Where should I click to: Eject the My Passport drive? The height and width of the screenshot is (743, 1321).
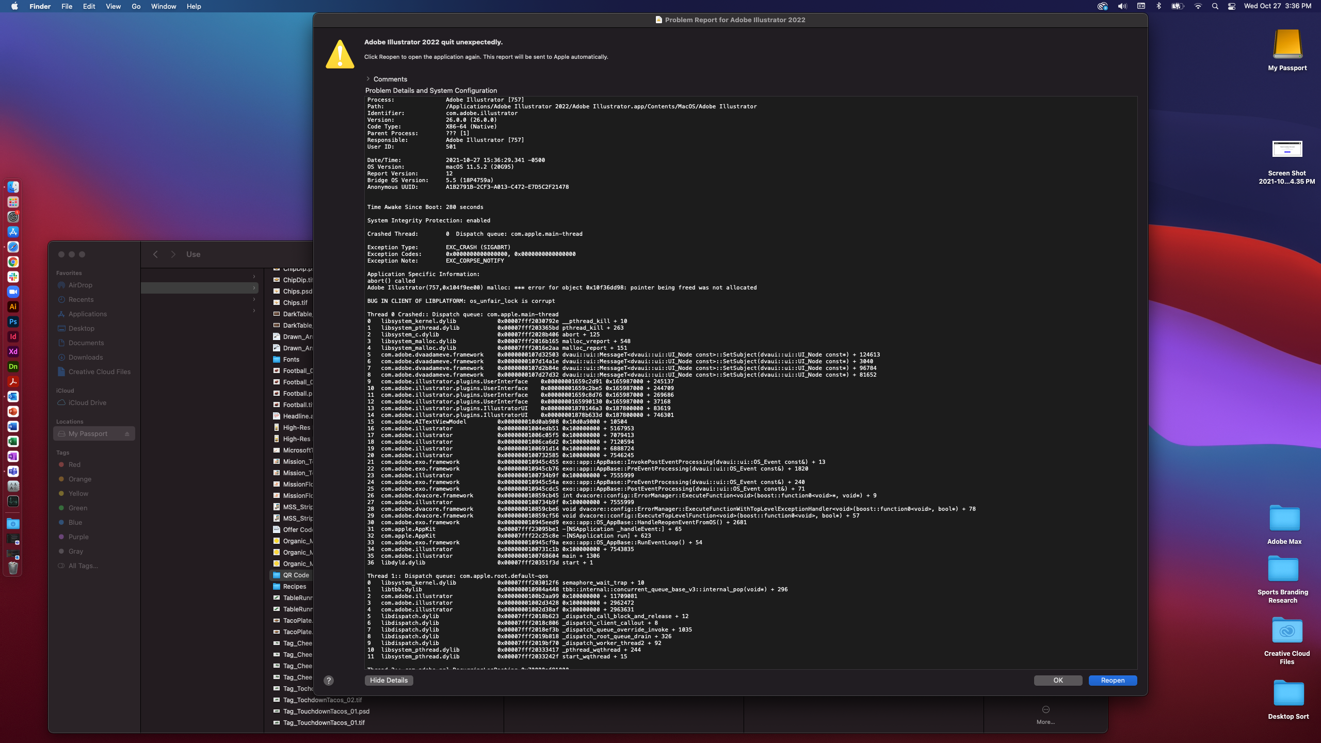[127, 433]
